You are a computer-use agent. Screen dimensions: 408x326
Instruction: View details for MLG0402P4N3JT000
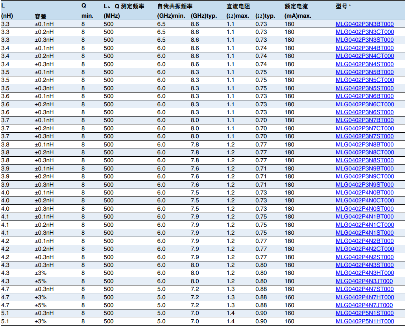pos(364,281)
